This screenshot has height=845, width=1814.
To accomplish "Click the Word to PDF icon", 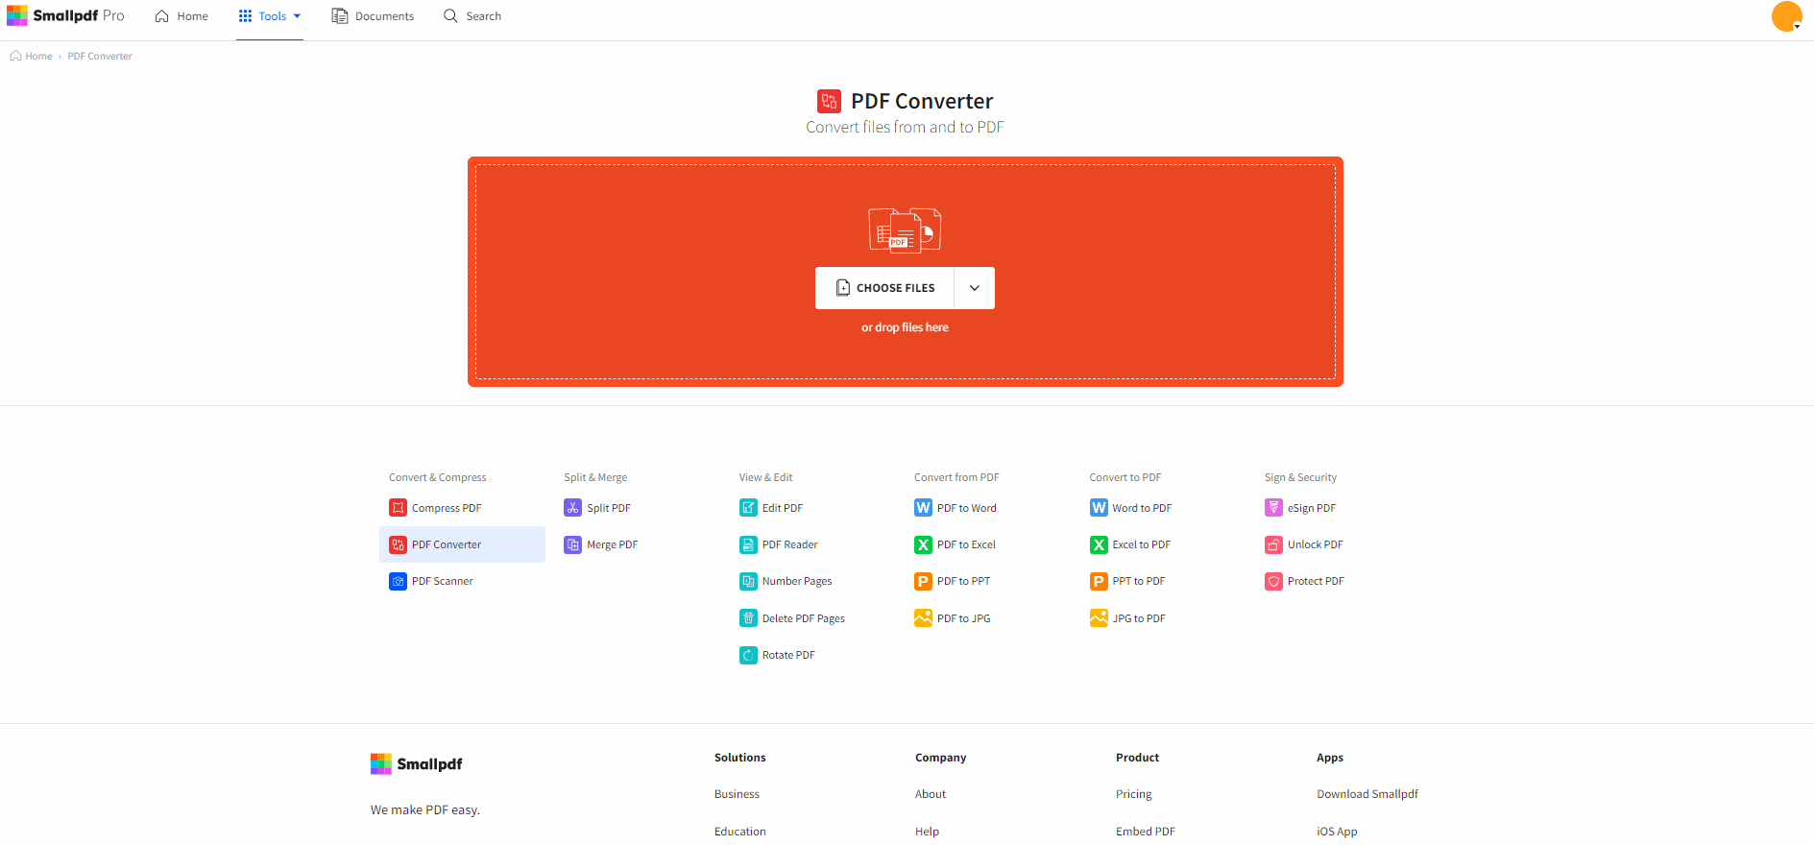I will [1099, 508].
